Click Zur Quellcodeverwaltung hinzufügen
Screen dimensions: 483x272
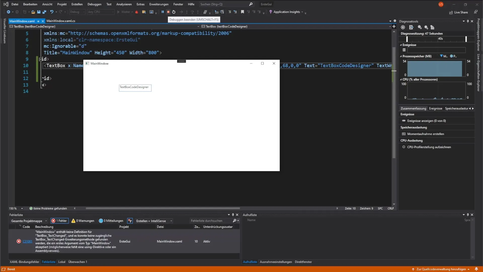click(x=441, y=269)
